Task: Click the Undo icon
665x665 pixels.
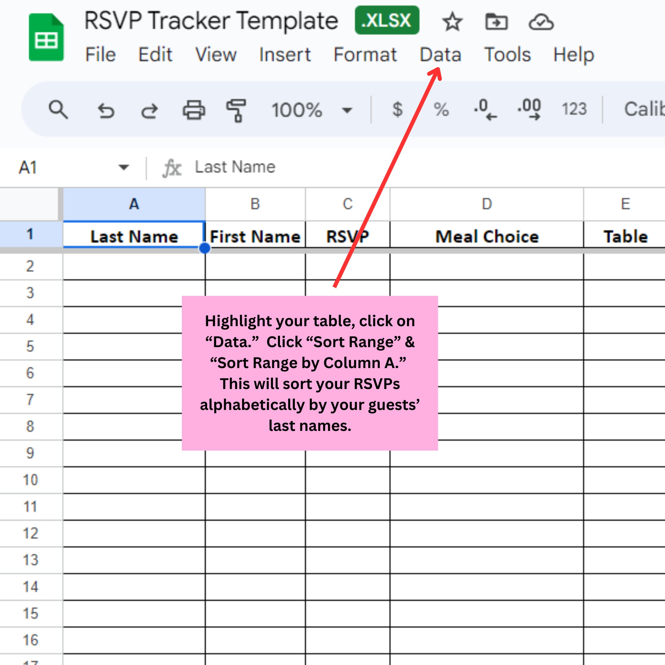Action: click(x=106, y=109)
